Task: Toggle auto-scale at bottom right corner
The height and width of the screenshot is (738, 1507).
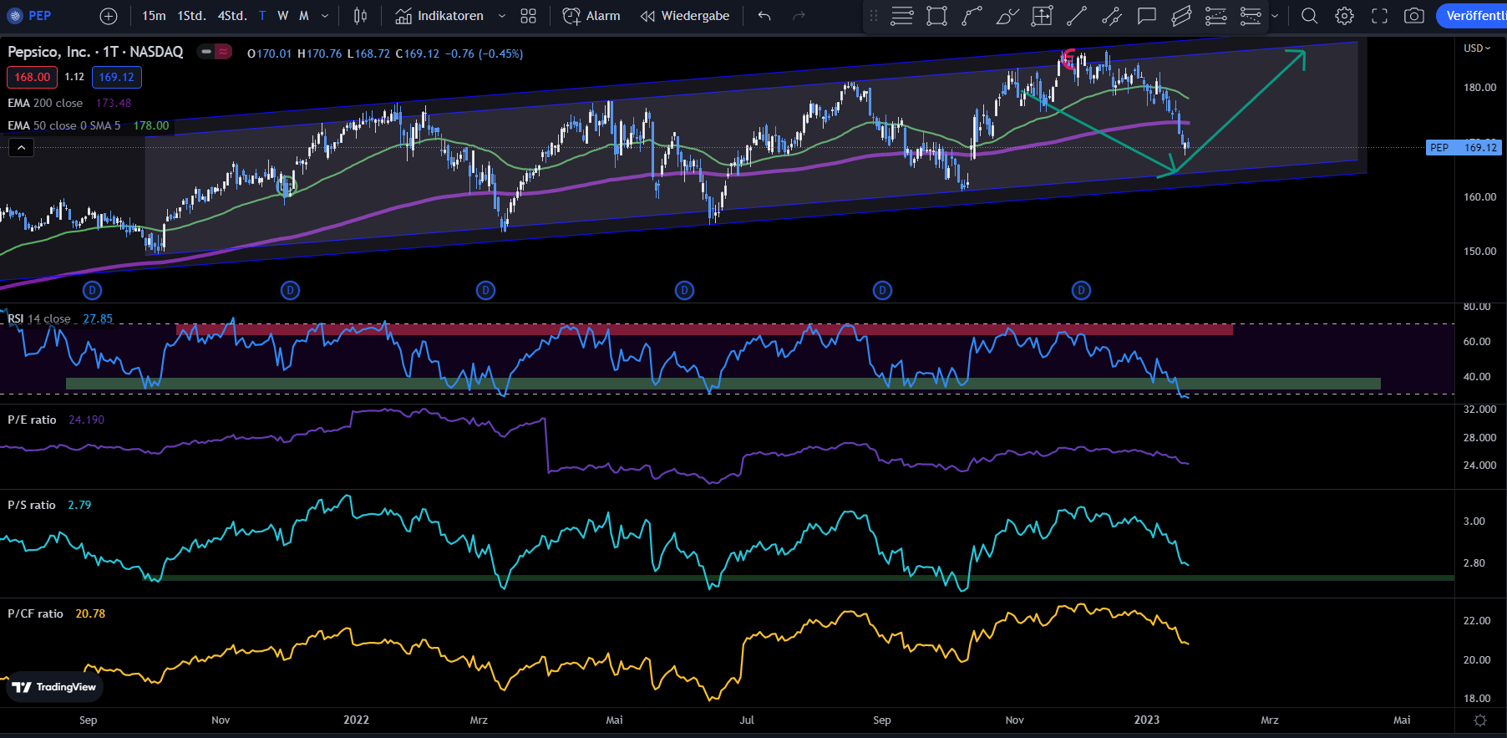Action: click(1480, 720)
